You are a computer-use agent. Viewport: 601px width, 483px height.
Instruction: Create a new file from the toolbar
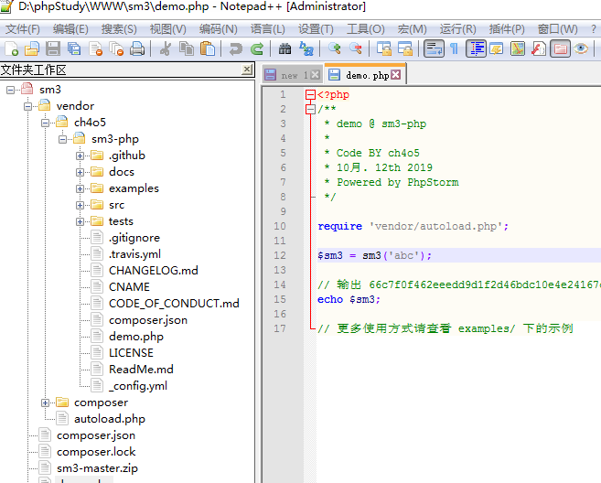point(11,48)
